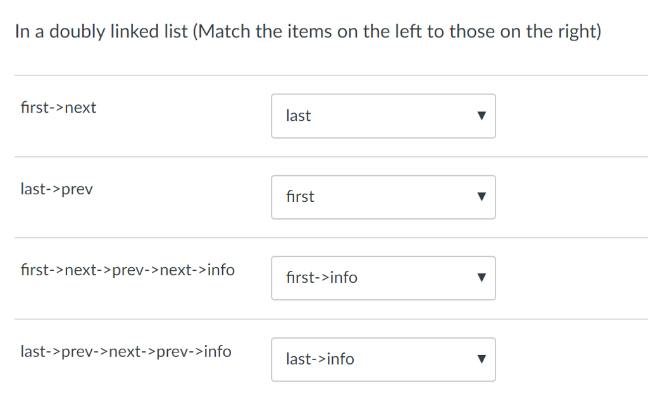Open the dropdown next to first->next
Screen dimensions: 648x412
coord(383,116)
